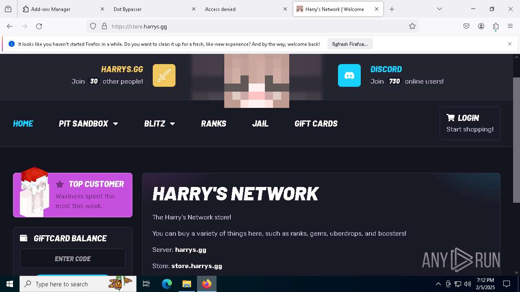The width and height of the screenshot is (520, 292).
Task: Click the Top Customer star icon
Action: 60,185
